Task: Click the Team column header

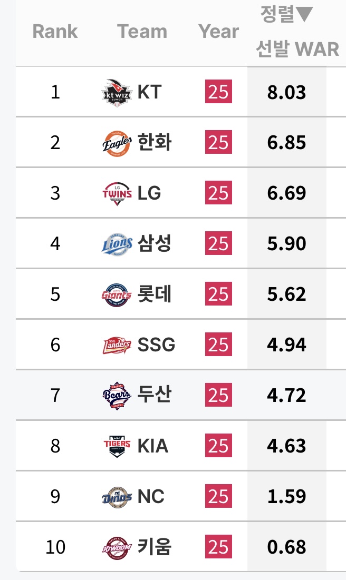Action: click(x=142, y=32)
